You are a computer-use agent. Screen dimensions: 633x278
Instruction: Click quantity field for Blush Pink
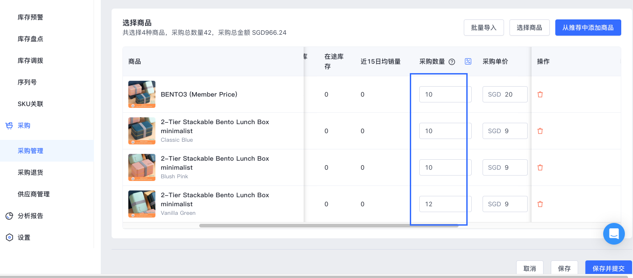(445, 167)
